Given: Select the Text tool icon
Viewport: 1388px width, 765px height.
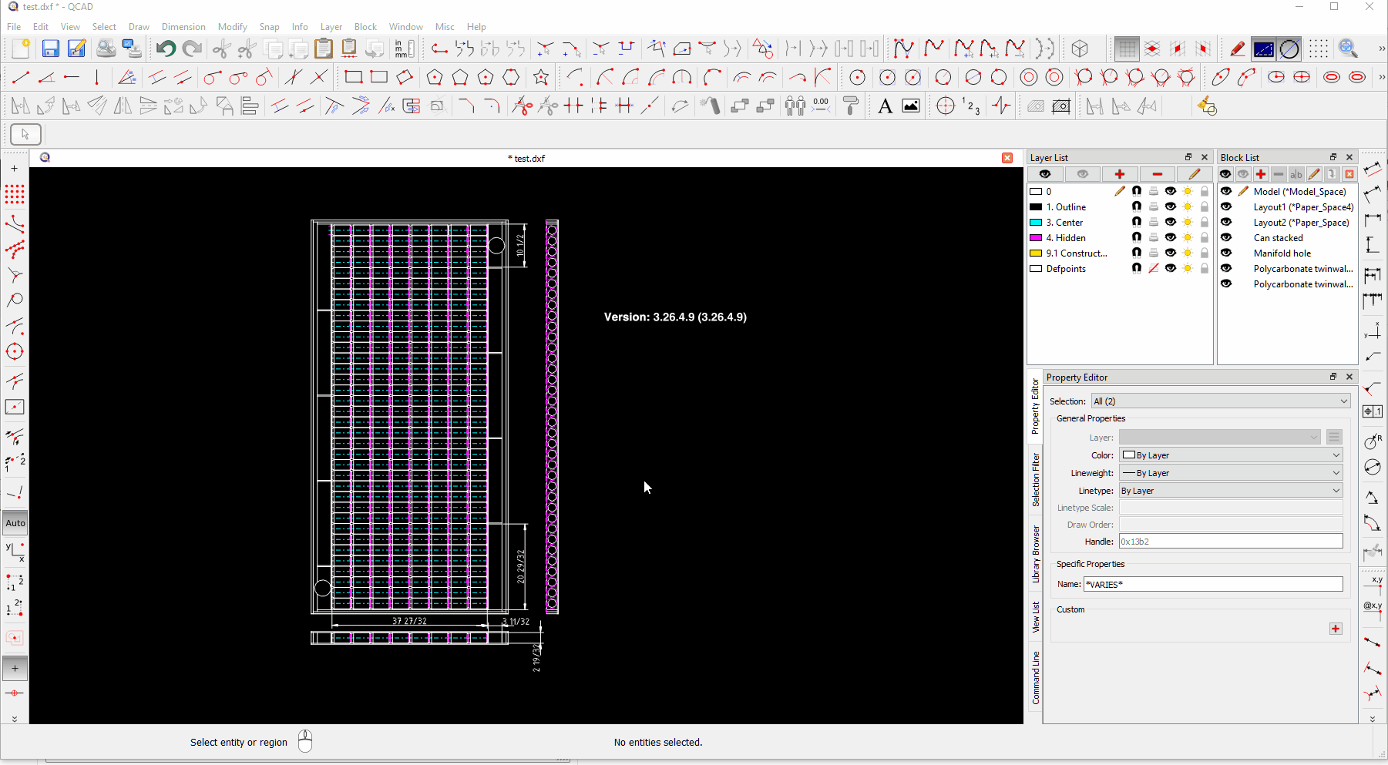Looking at the screenshot, I should (885, 106).
